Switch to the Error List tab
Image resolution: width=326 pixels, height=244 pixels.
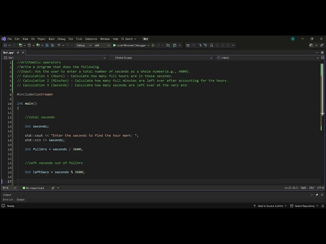point(8,200)
